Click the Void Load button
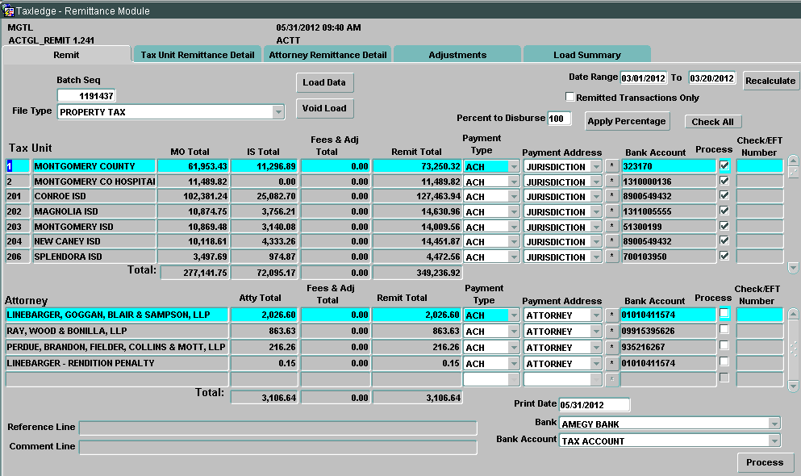Screen dimensions: 801x476 (x=324, y=108)
